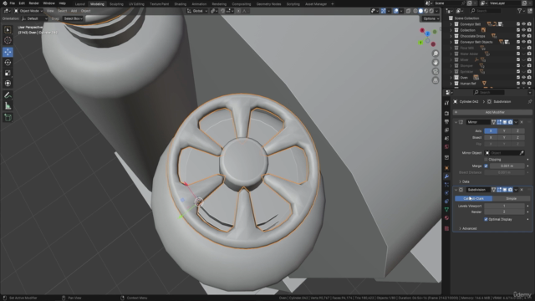Switch to the Geometry Nodes workspace tab

point(268,4)
